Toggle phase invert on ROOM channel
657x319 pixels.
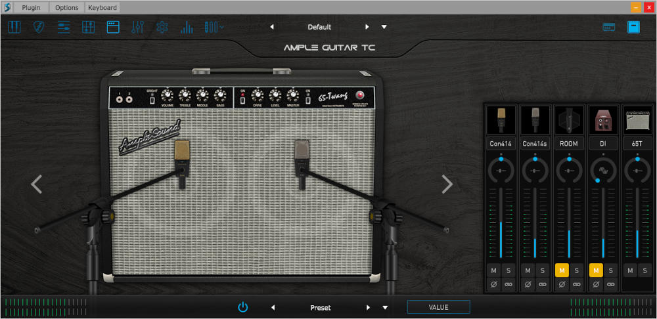[562, 284]
